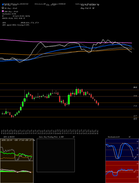This screenshot has width=139, height=183.
Task: Click the blue 20 Day EMA legend swatch
Action: coord(3,5)
